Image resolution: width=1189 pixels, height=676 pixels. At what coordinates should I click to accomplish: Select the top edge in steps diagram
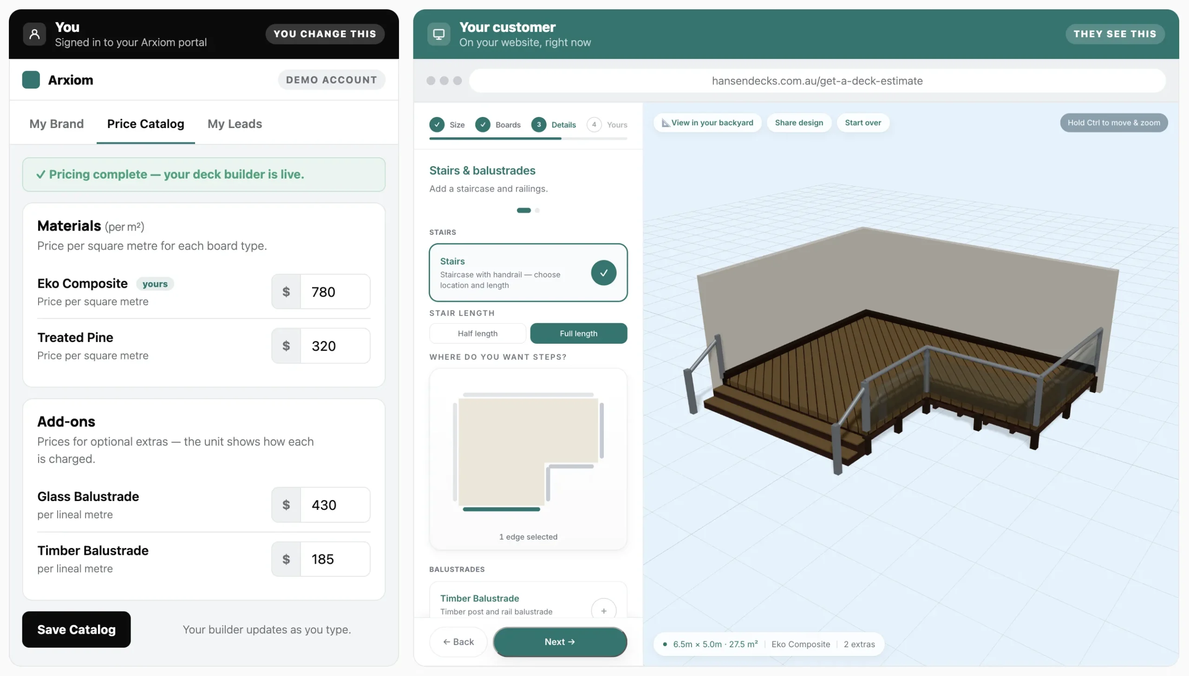[x=528, y=395]
